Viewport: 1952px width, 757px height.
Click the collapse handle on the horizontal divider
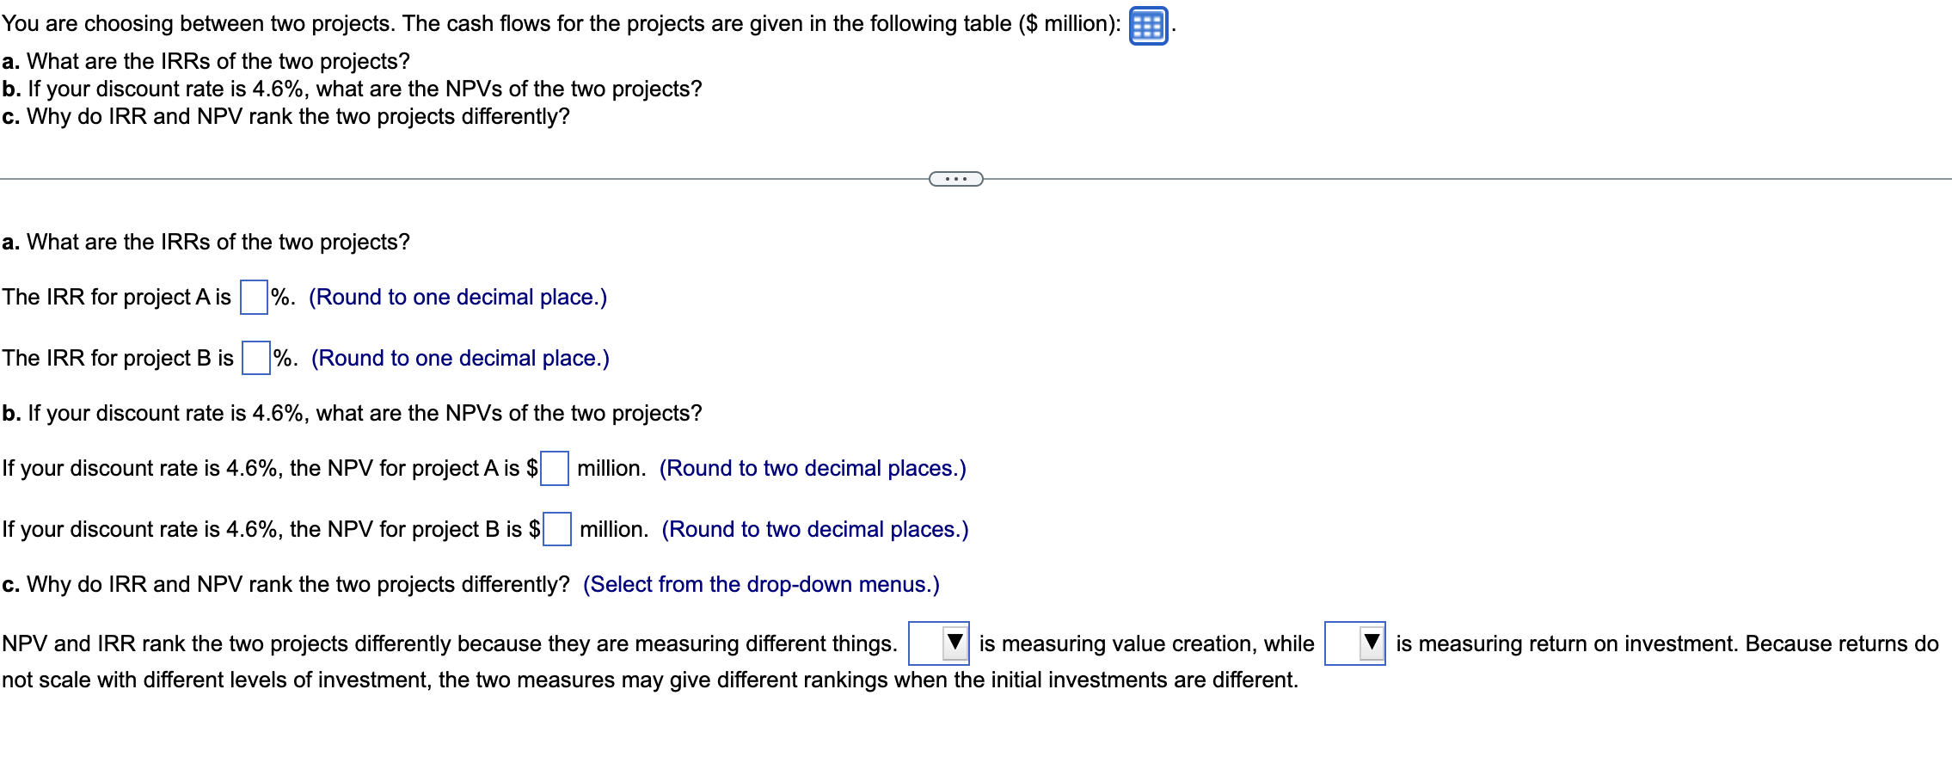coord(955,178)
